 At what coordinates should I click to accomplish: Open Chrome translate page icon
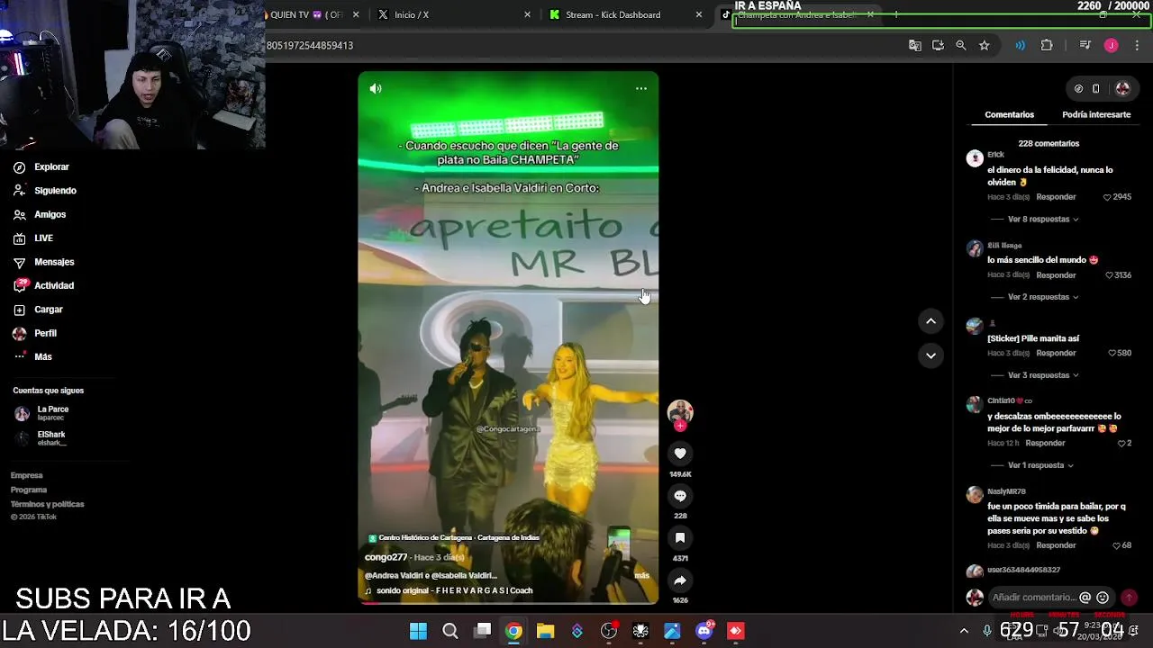(x=914, y=45)
